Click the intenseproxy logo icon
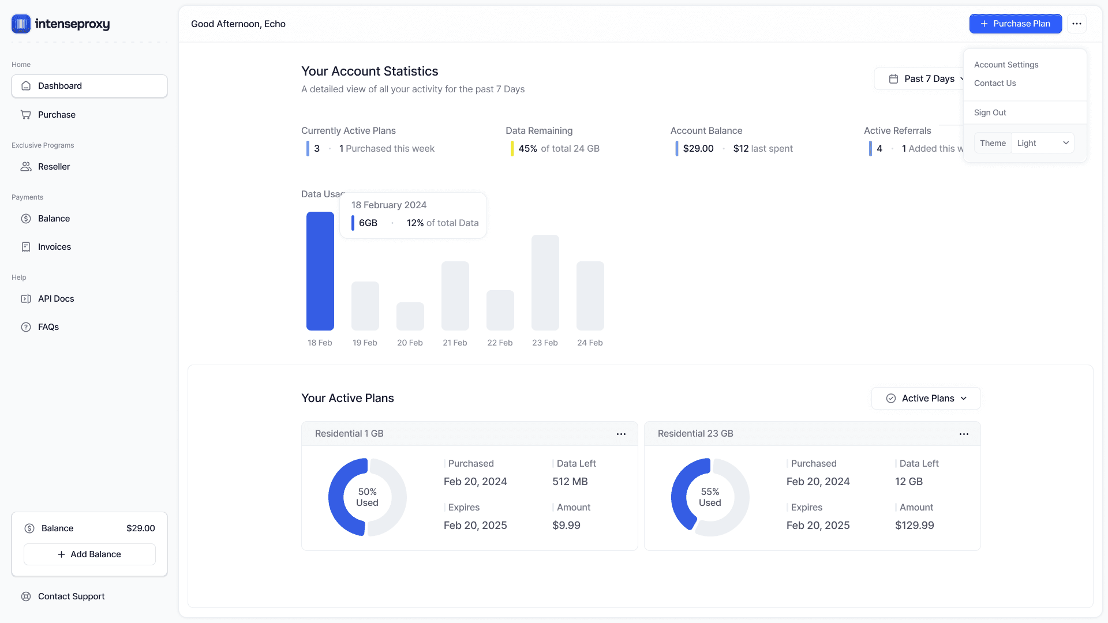1108x623 pixels. pyautogui.click(x=21, y=24)
